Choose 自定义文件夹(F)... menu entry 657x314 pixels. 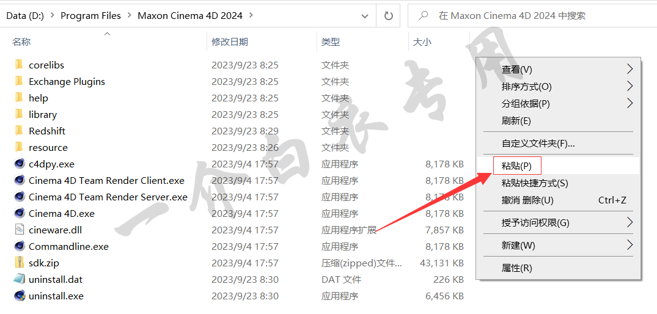(558, 143)
